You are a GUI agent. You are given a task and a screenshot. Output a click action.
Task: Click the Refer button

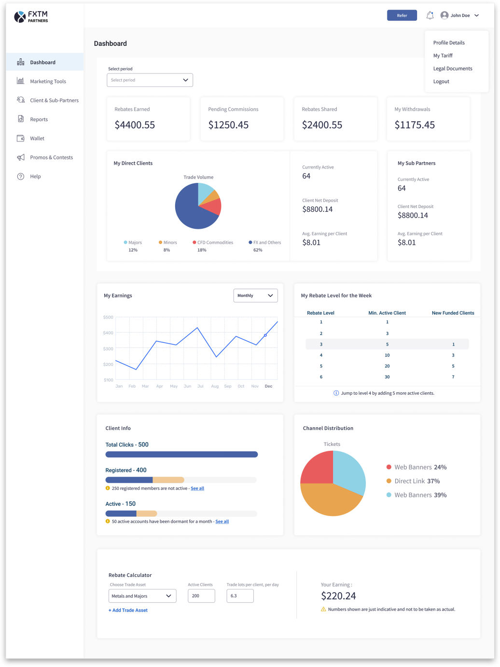click(402, 15)
